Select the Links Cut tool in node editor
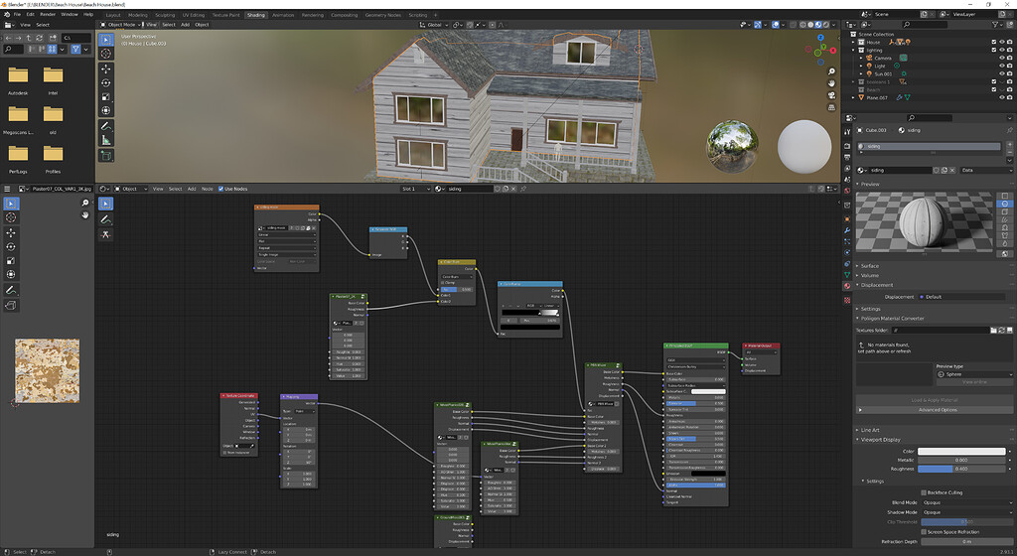Viewport: 1017px width, 556px height. (105, 234)
